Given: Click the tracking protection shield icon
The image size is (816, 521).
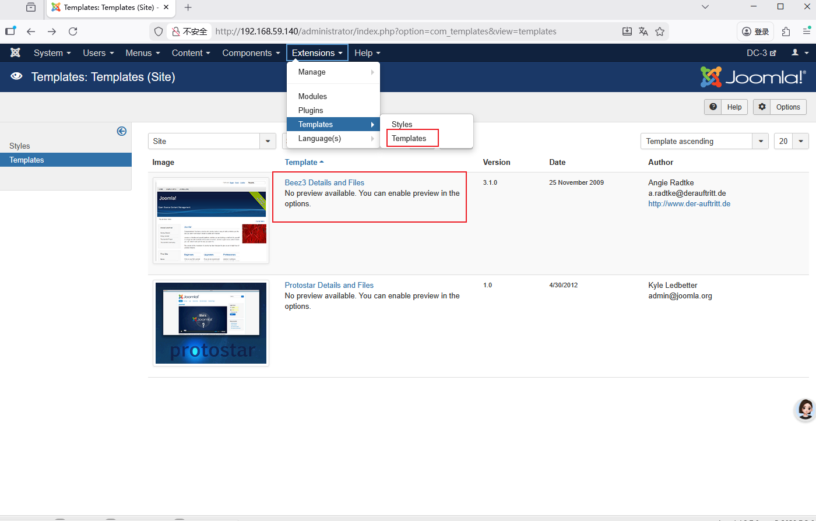Looking at the screenshot, I should [x=159, y=31].
